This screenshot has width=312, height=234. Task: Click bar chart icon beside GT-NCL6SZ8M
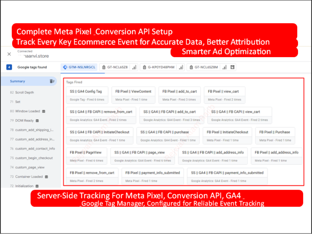click(x=224, y=67)
